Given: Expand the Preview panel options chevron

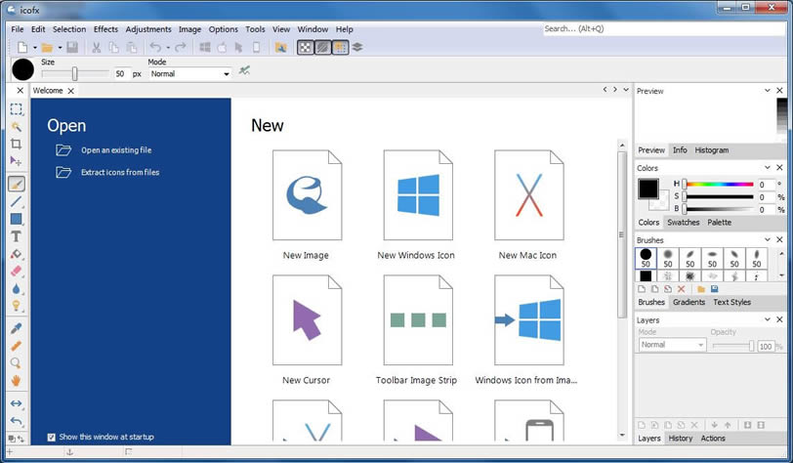Looking at the screenshot, I should pyautogui.click(x=768, y=91).
